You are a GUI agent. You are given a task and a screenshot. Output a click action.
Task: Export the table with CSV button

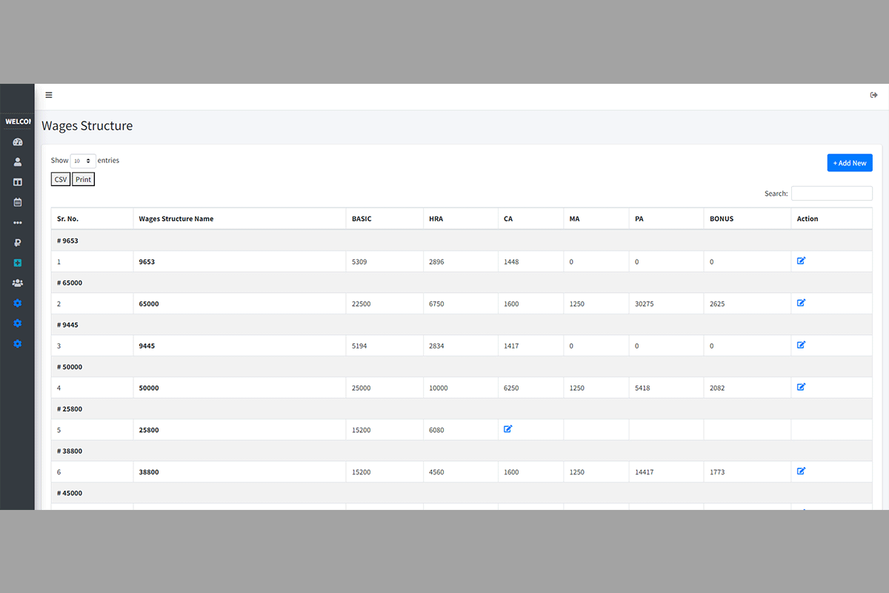pos(61,179)
